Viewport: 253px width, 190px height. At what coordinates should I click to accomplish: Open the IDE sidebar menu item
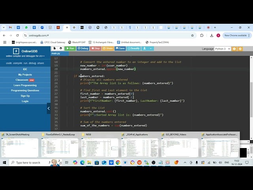[x=25, y=69]
